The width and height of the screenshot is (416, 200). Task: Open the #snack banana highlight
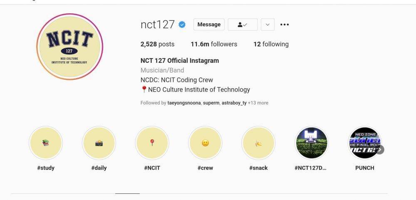click(258, 143)
